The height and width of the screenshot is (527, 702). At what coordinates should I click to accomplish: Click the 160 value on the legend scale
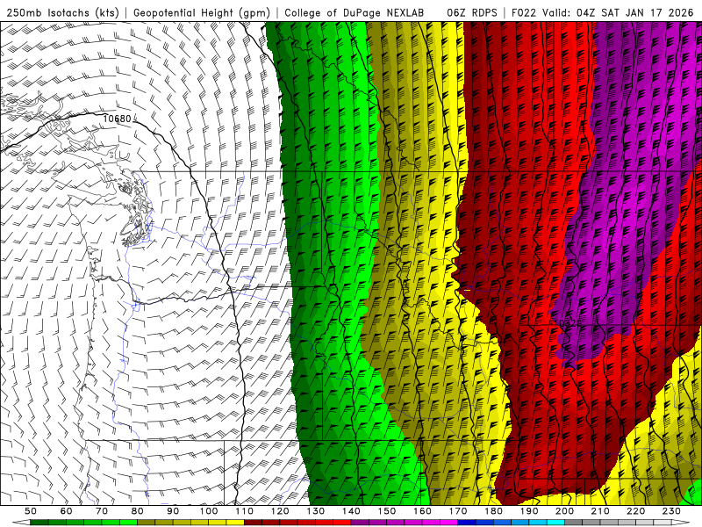point(422,511)
